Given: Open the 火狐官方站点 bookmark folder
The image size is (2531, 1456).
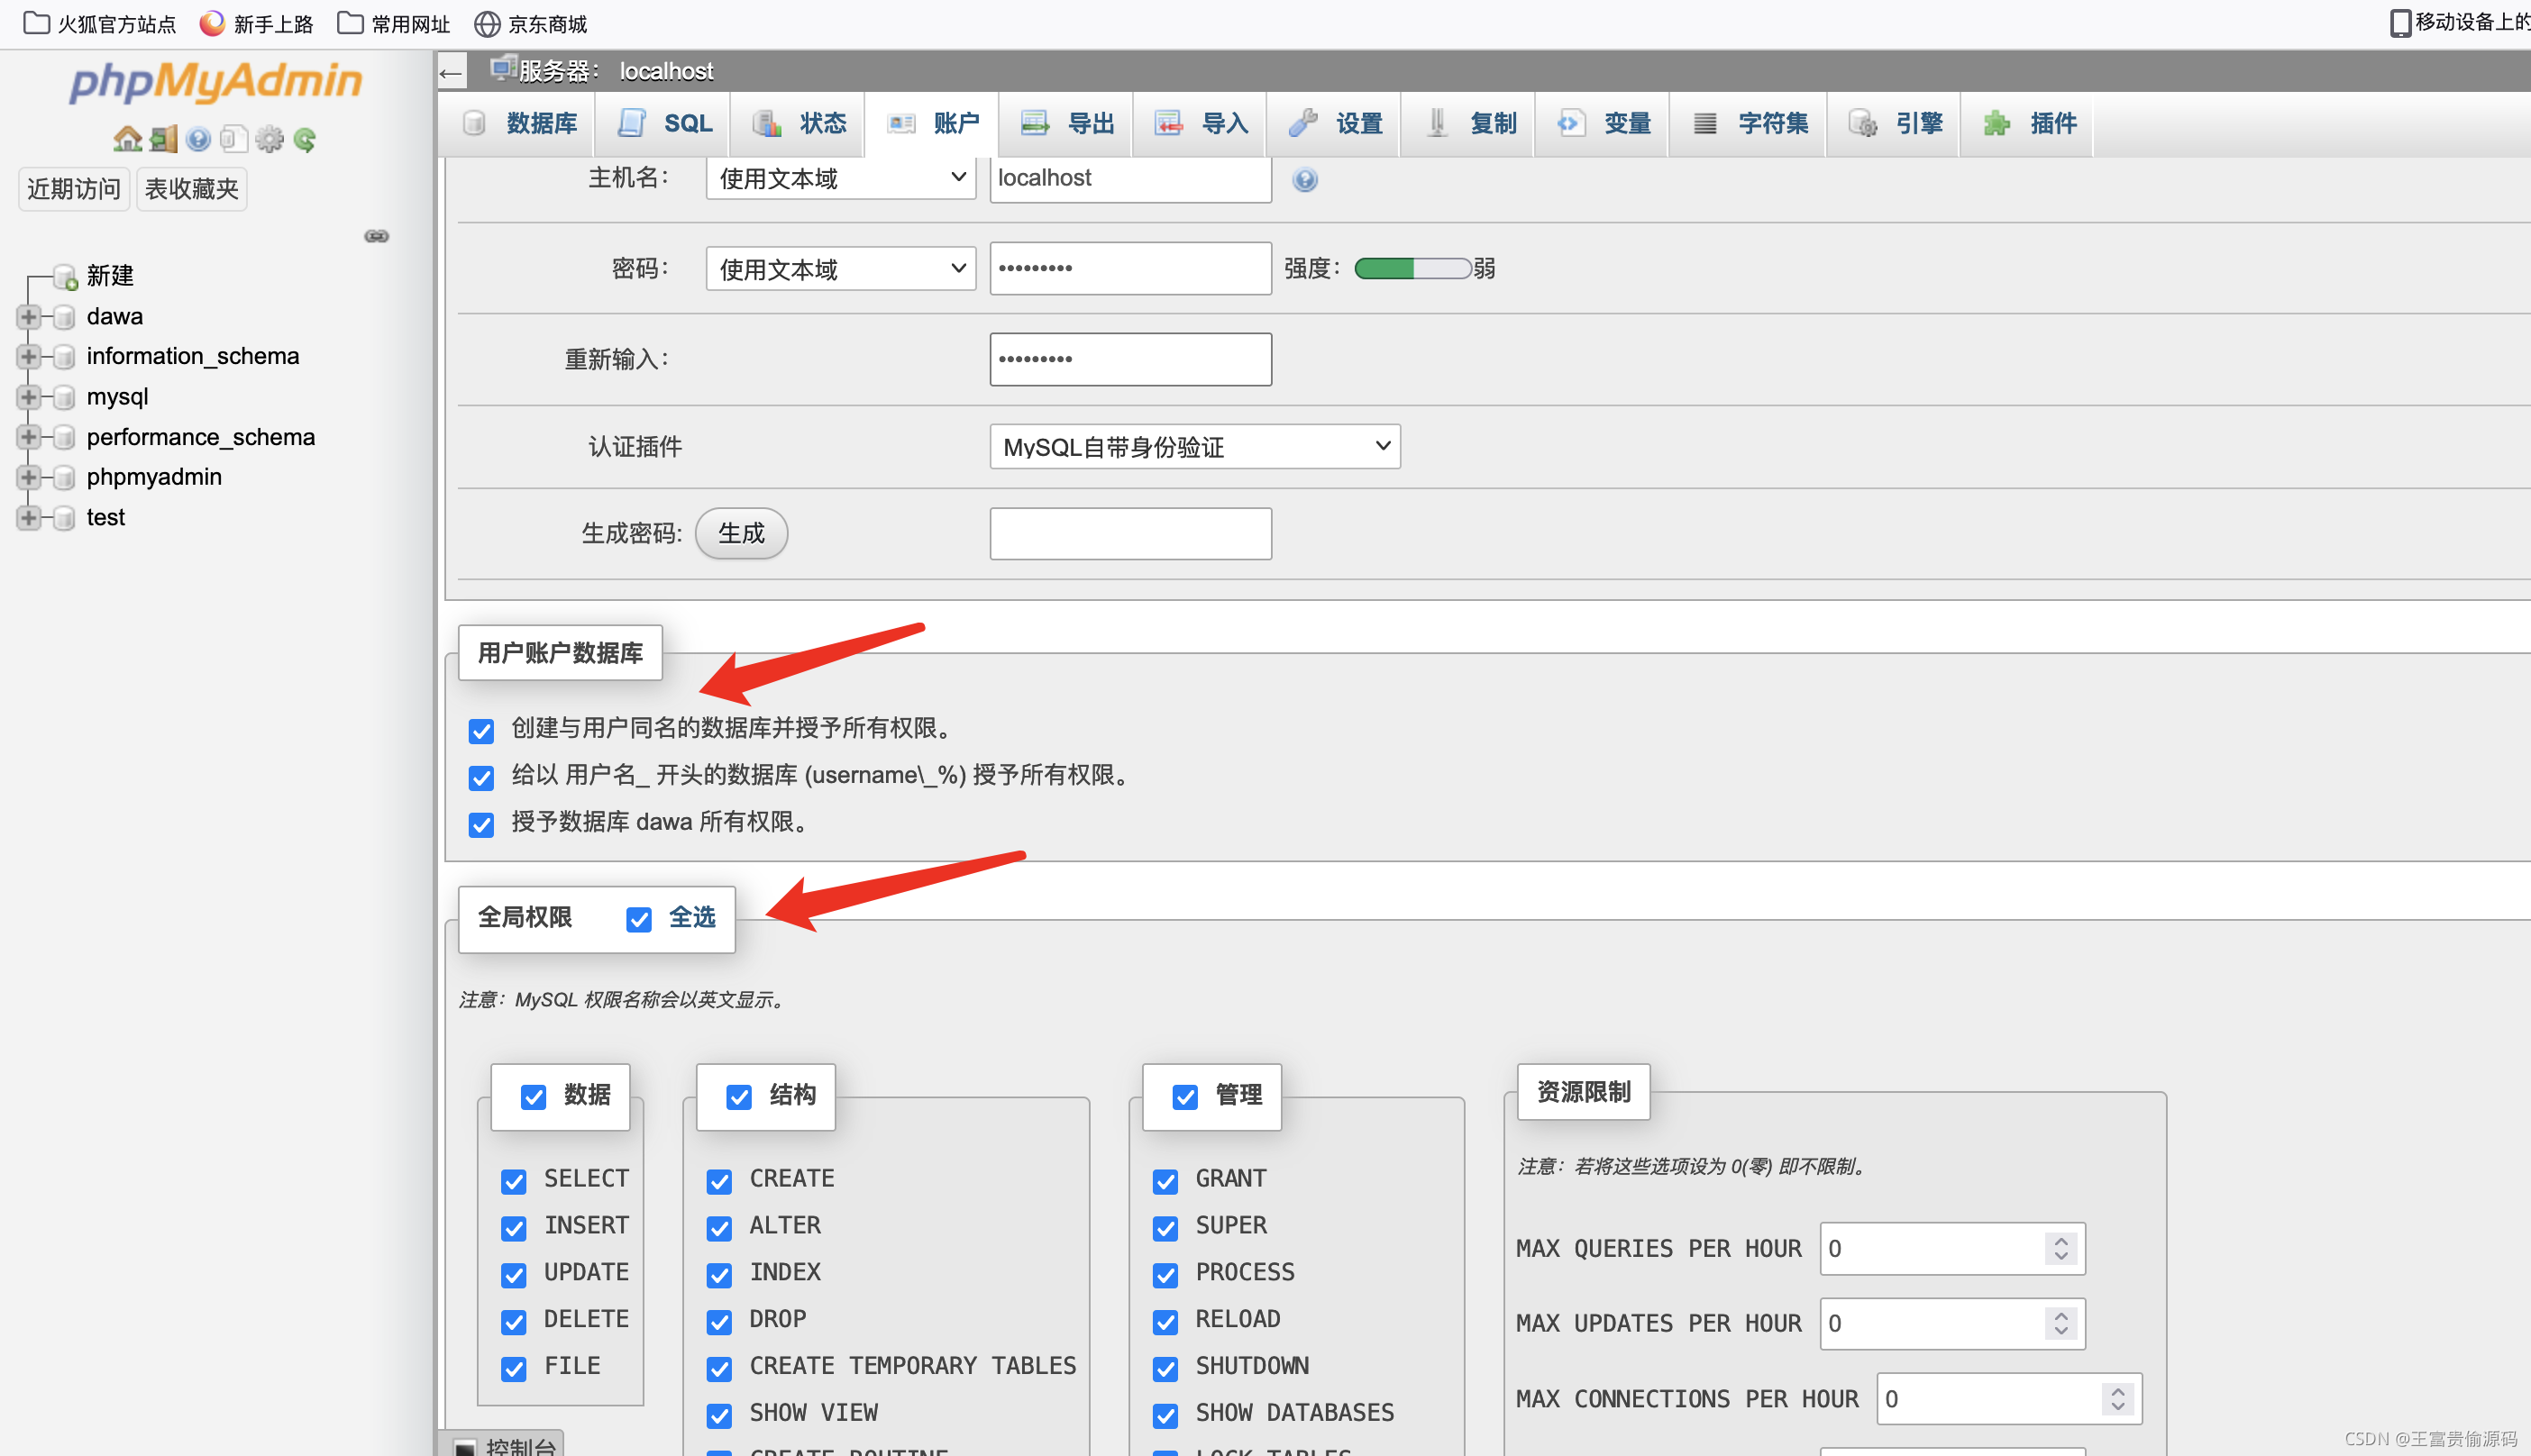Looking at the screenshot, I should click(99, 23).
